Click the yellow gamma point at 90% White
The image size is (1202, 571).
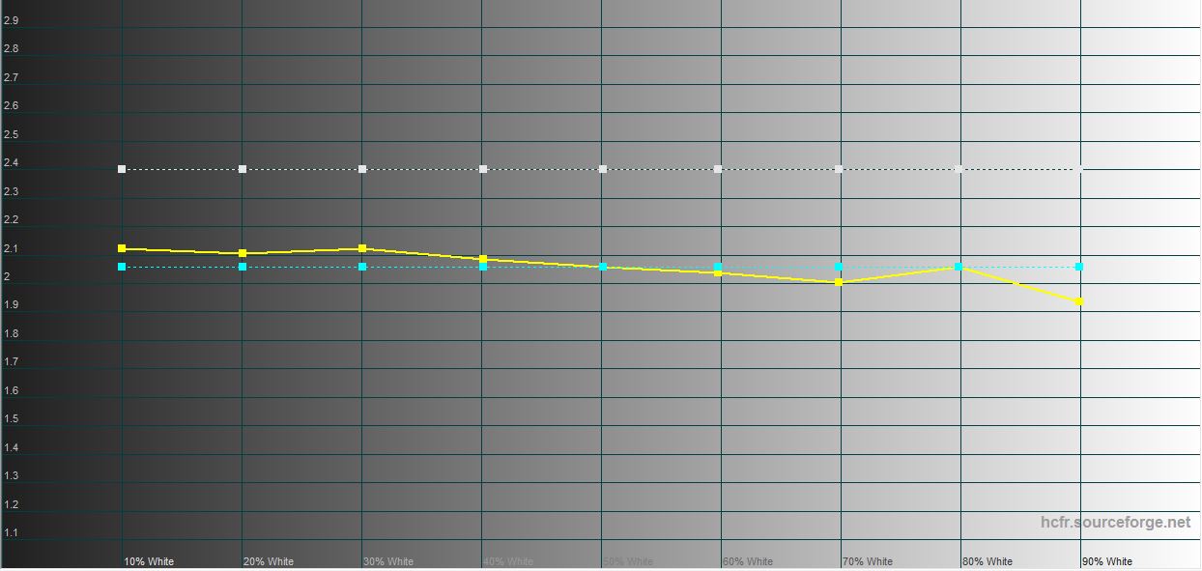(x=1079, y=301)
